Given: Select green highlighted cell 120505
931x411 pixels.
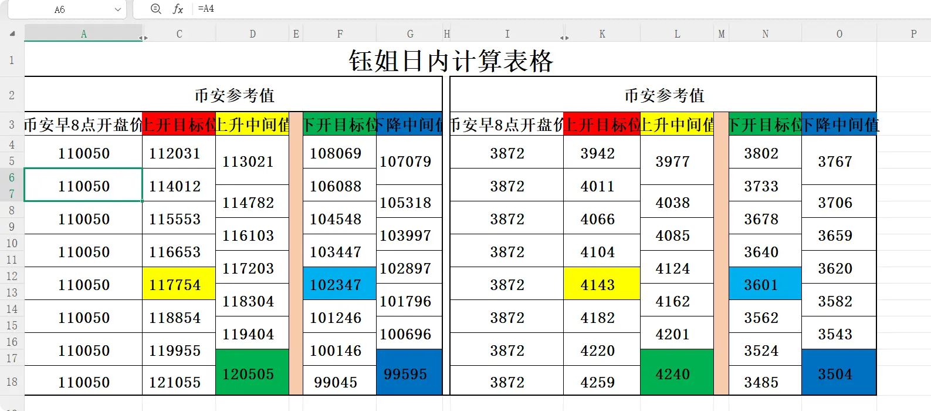Looking at the screenshot, I should point(252,372).
